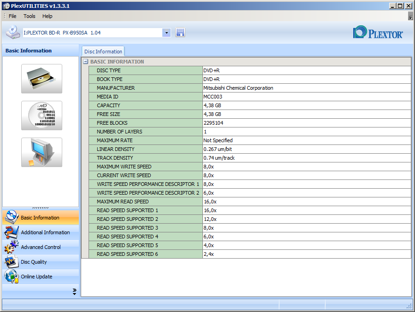Screen dimensions: 415x312
Task: Click the Advanced Control gears icon
Action: point(12,247)
